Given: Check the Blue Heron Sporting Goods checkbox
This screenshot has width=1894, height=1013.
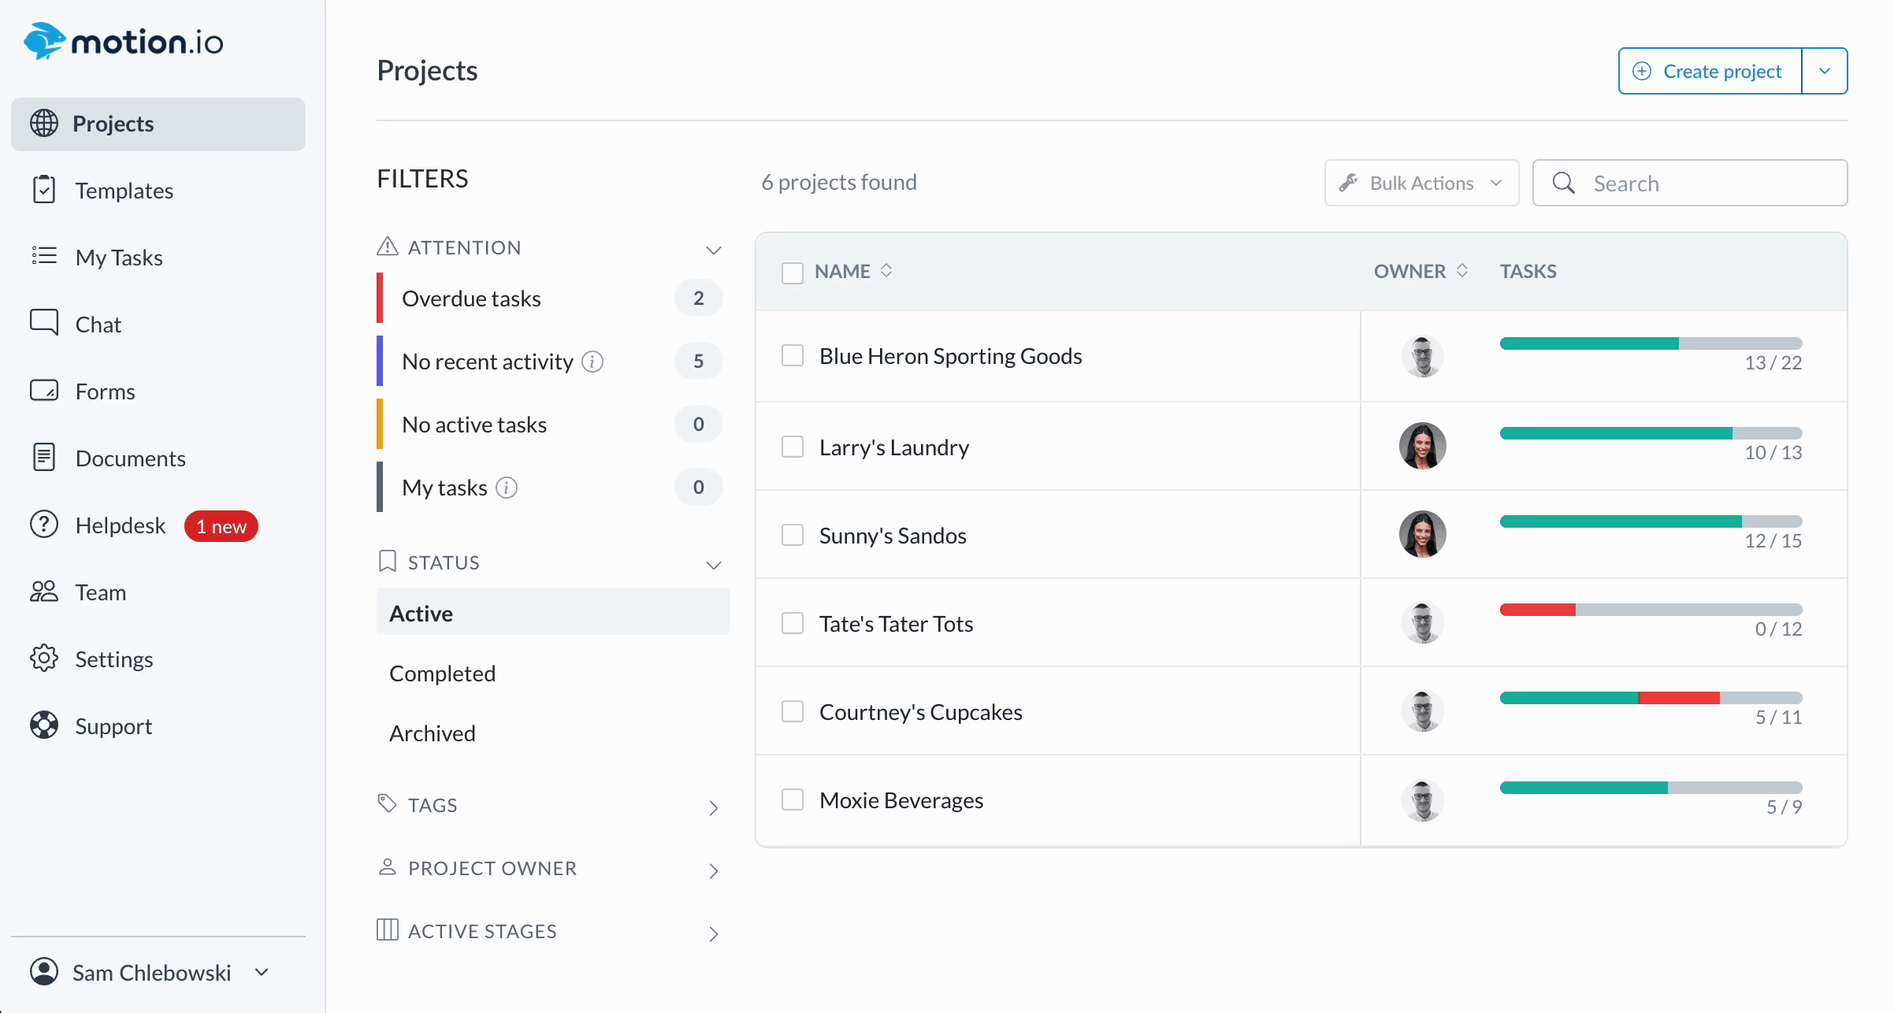Looking at the screenshot, I should (x=793, y=356).
